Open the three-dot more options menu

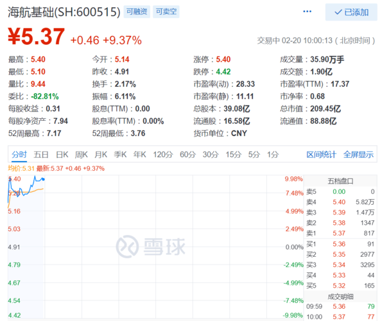(307, 12)
